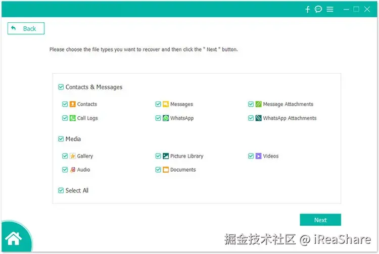The width and height of the screenshot is (379, 254).
Task: Open the hamburger menu icon
Action: tap(329, 9)
